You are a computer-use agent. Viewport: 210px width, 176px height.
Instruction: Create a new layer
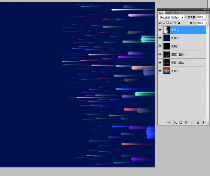tap(197, 122)
